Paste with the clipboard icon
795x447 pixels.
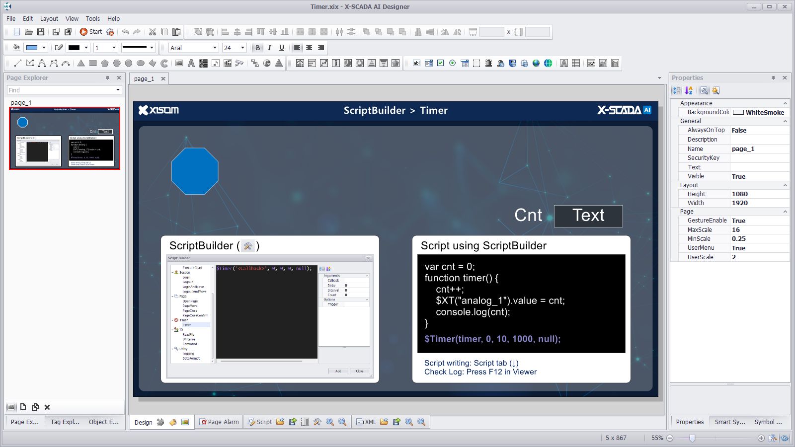click(176, 32)
